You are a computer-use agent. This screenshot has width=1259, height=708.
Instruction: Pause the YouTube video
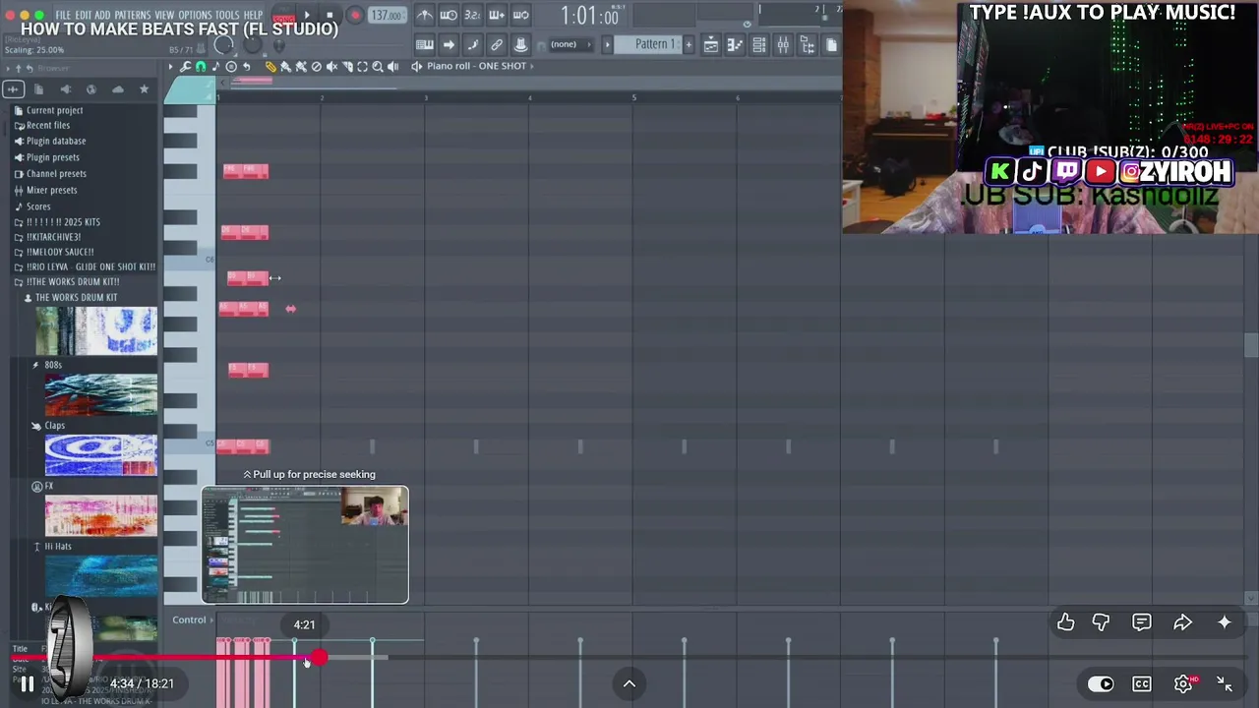click(x=27, y=684)
